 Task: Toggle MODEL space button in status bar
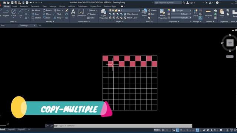[x=157, y=130]
